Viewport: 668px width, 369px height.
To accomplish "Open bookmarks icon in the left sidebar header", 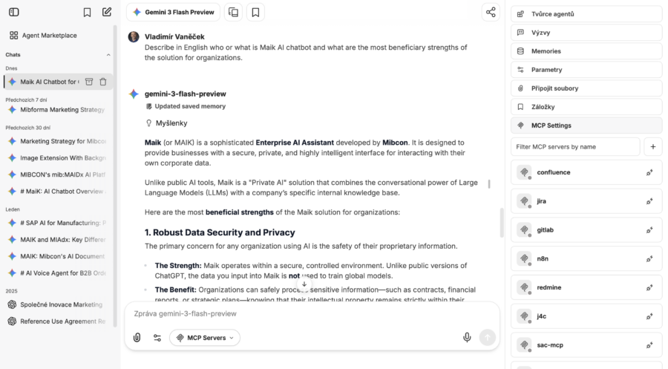I will [87, 12].
